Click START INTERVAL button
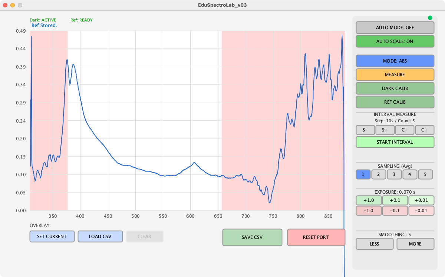 click(x=395, y=142)
